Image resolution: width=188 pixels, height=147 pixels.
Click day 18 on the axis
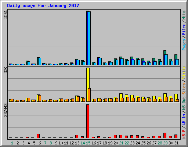(x=105, y=143)
